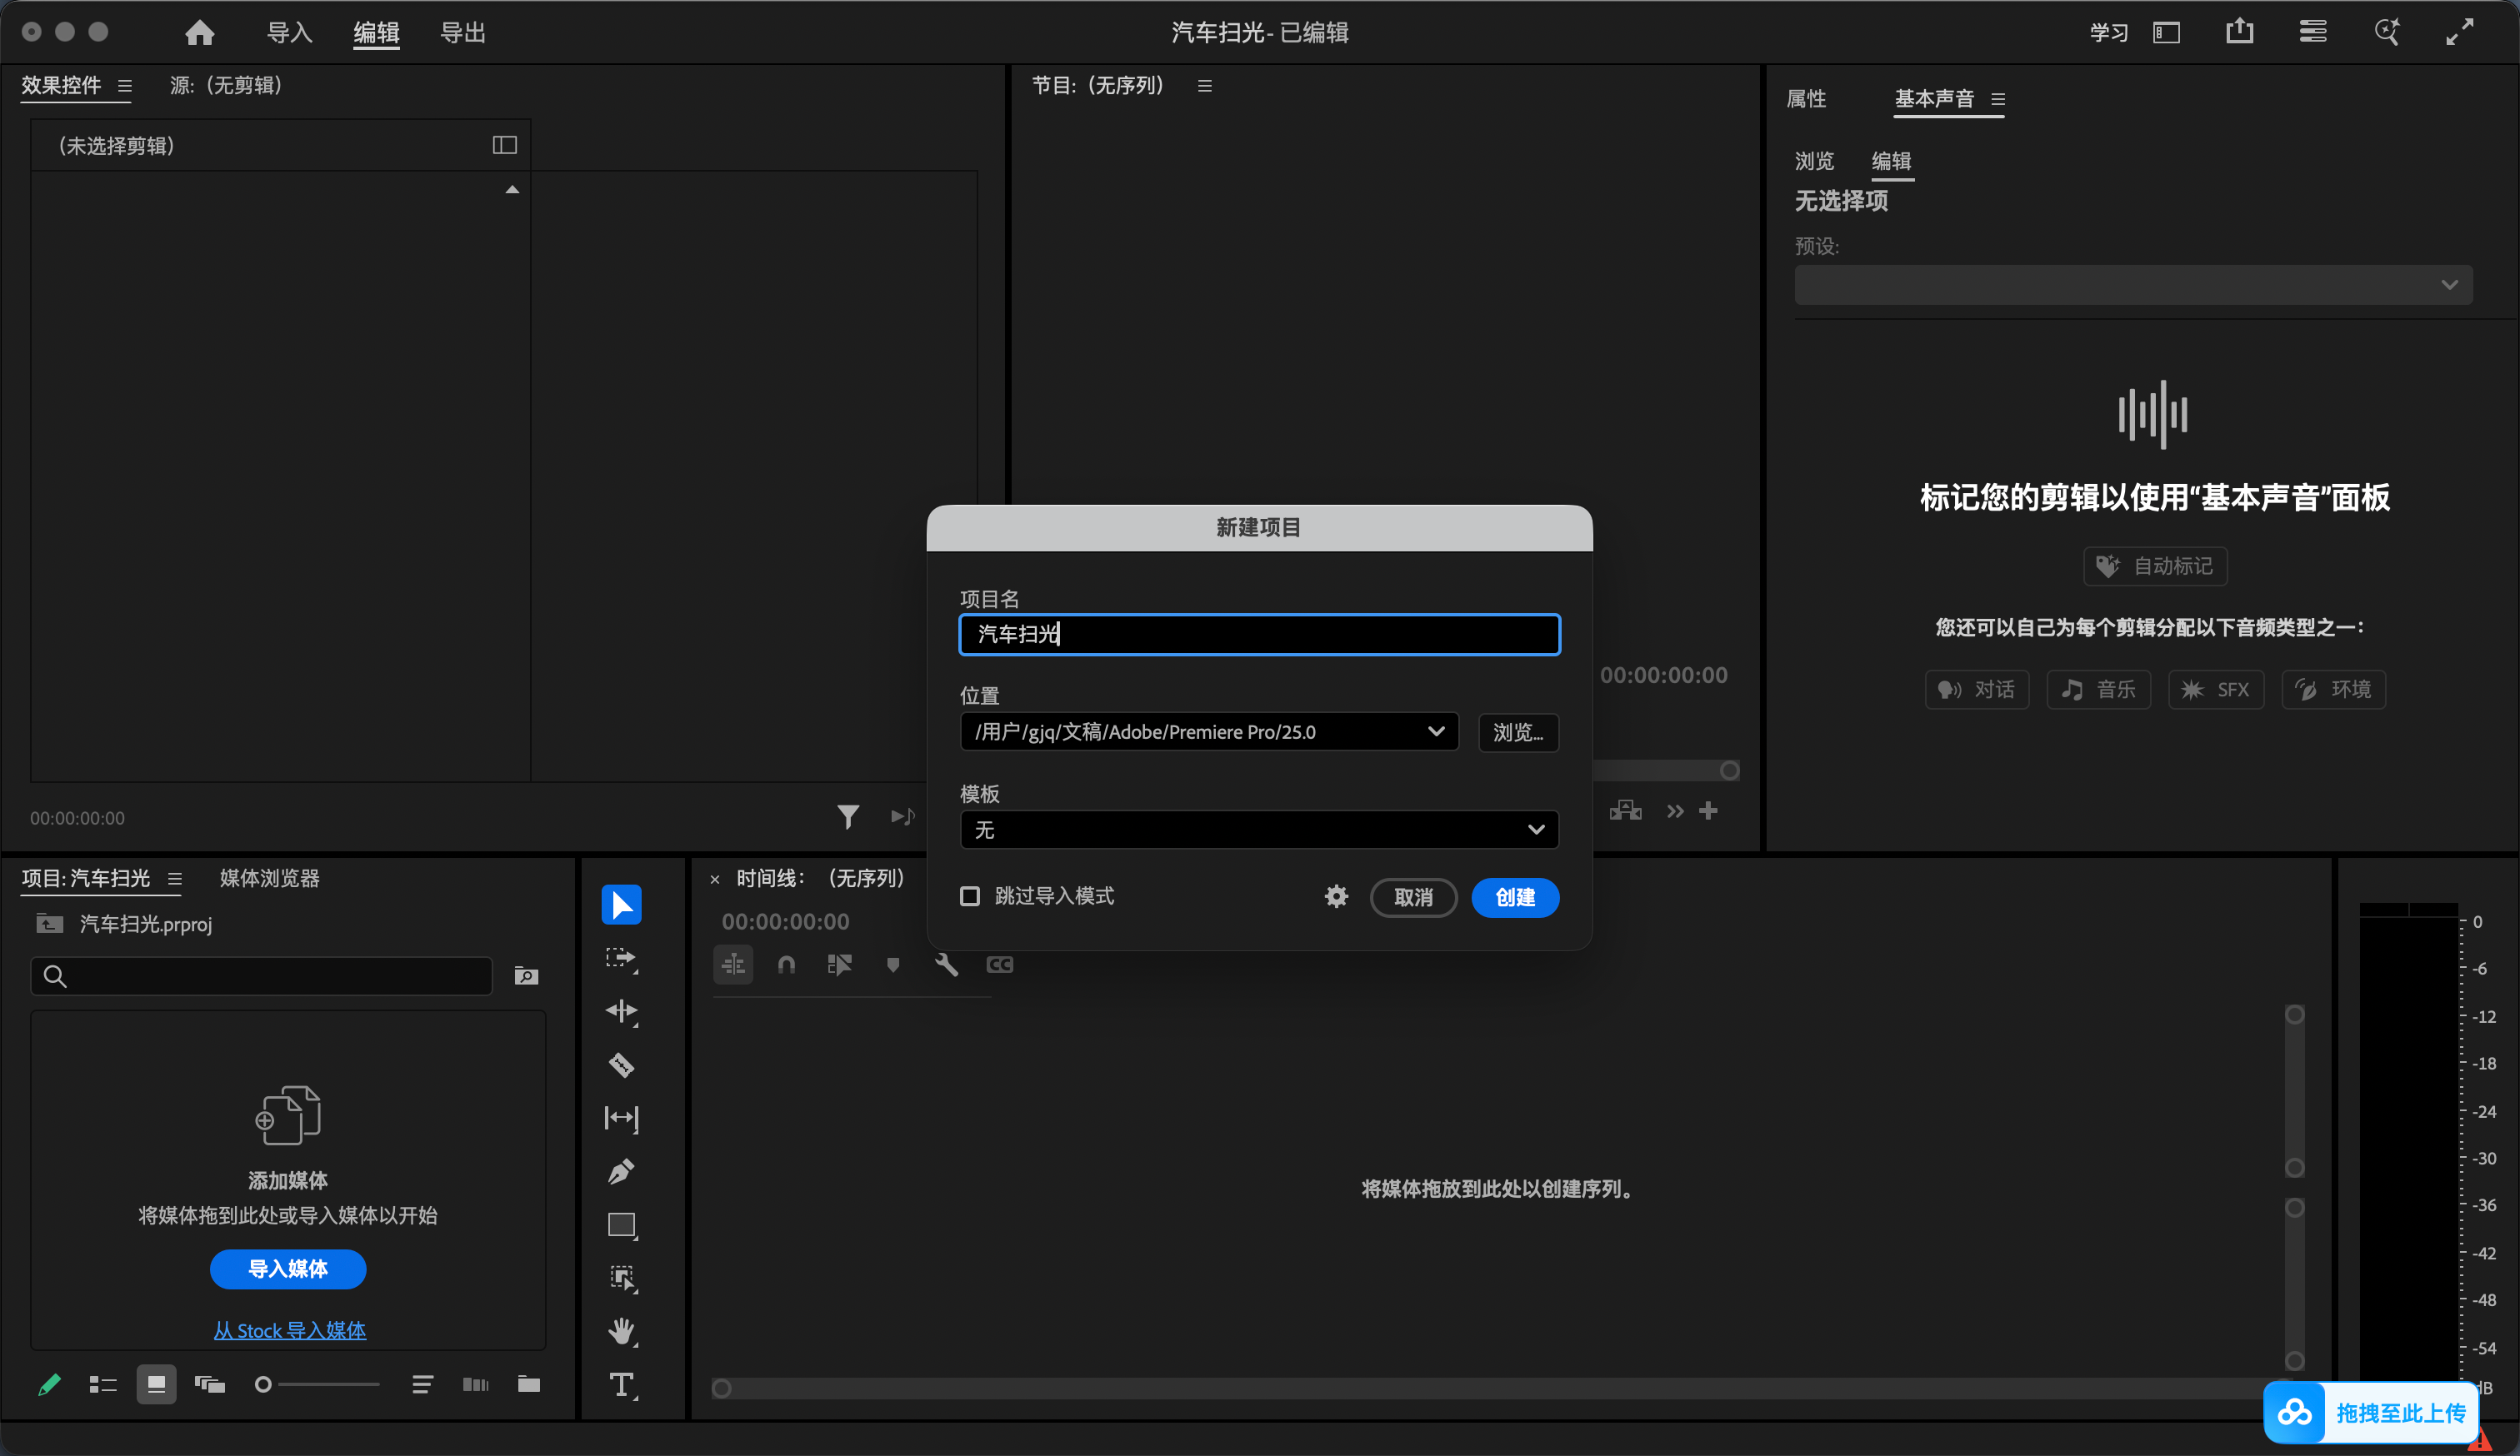The image size is (2520, 1456).
Task: Click the 自动标记 button
Action: [x=2155, y=566]
